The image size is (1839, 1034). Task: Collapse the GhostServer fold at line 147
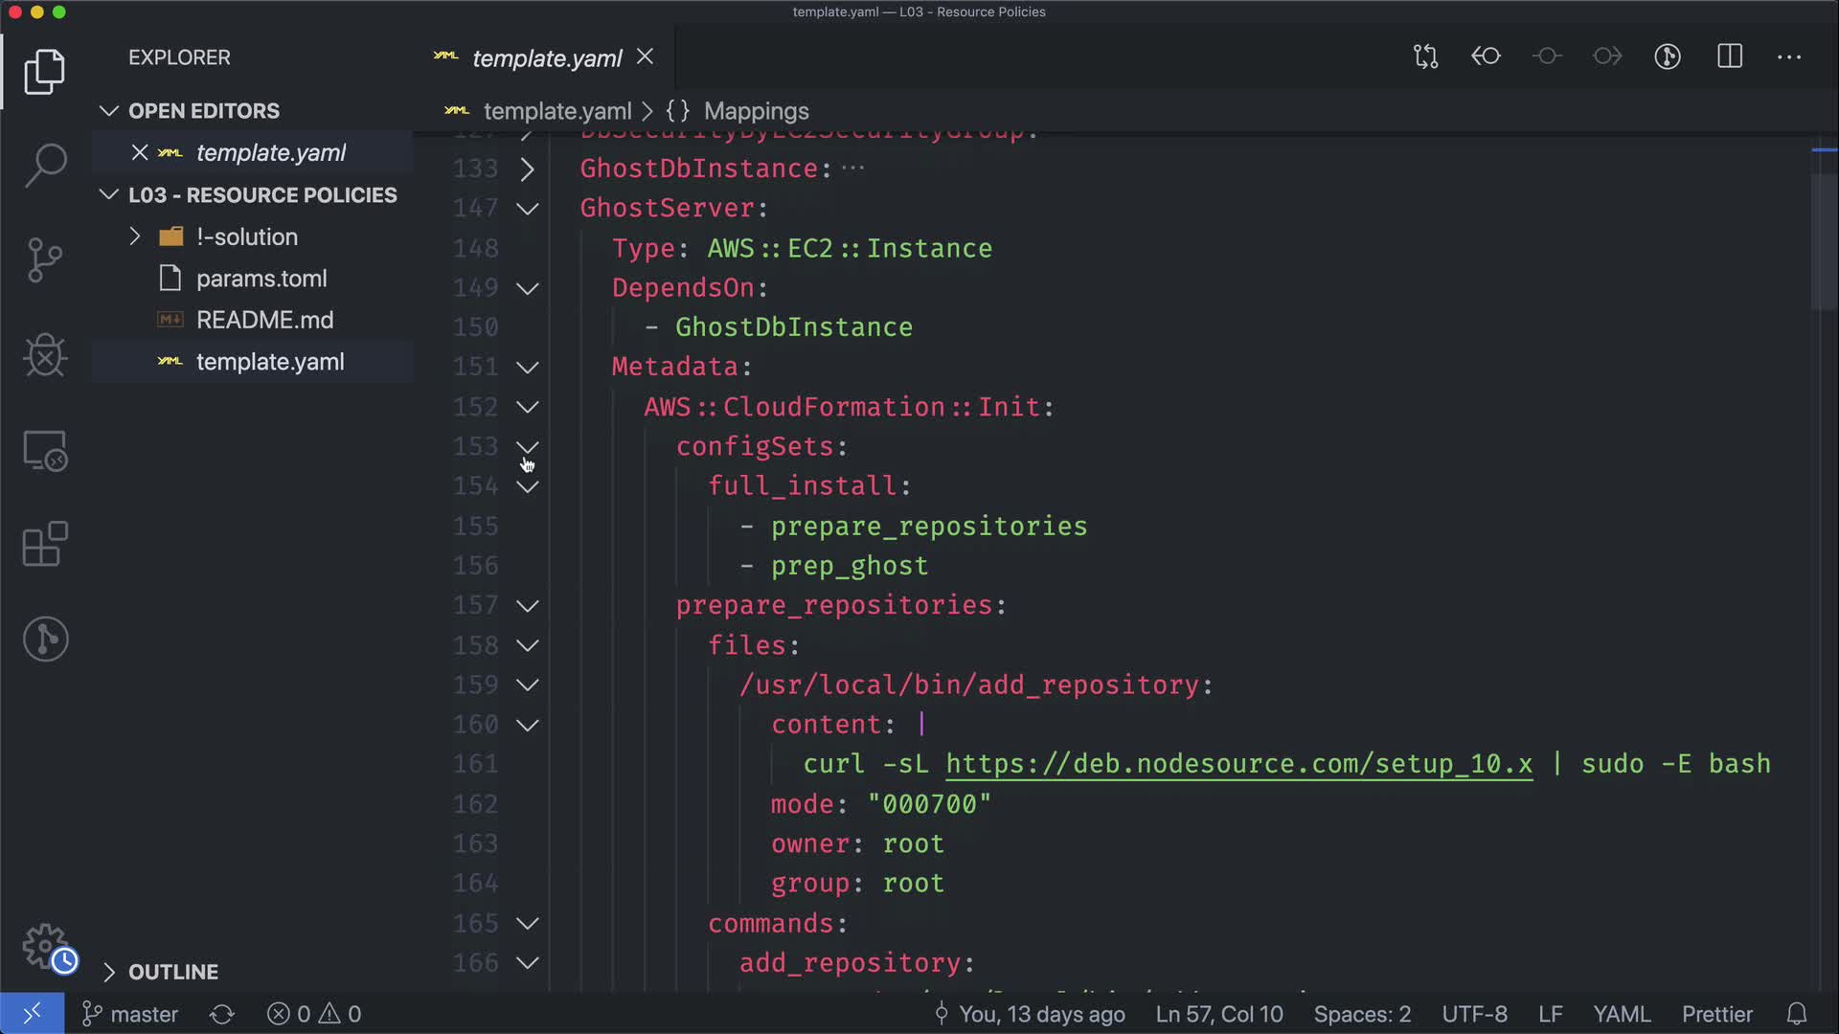click(528, 209)
